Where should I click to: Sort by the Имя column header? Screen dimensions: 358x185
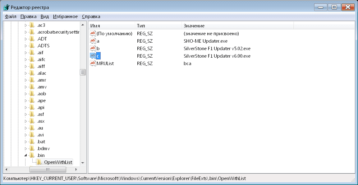pyautogui.click(x=112, y=26)
